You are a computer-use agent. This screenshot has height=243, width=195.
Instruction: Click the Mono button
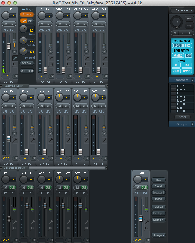(159, 199)
